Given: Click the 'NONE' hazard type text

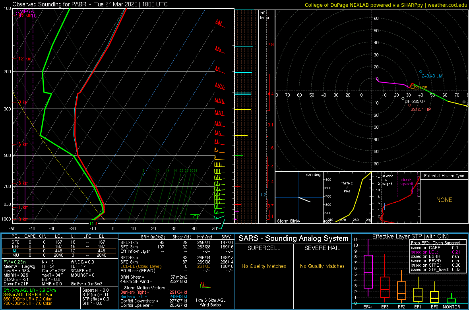Looking at the screenshot, I should coord(444,200).
